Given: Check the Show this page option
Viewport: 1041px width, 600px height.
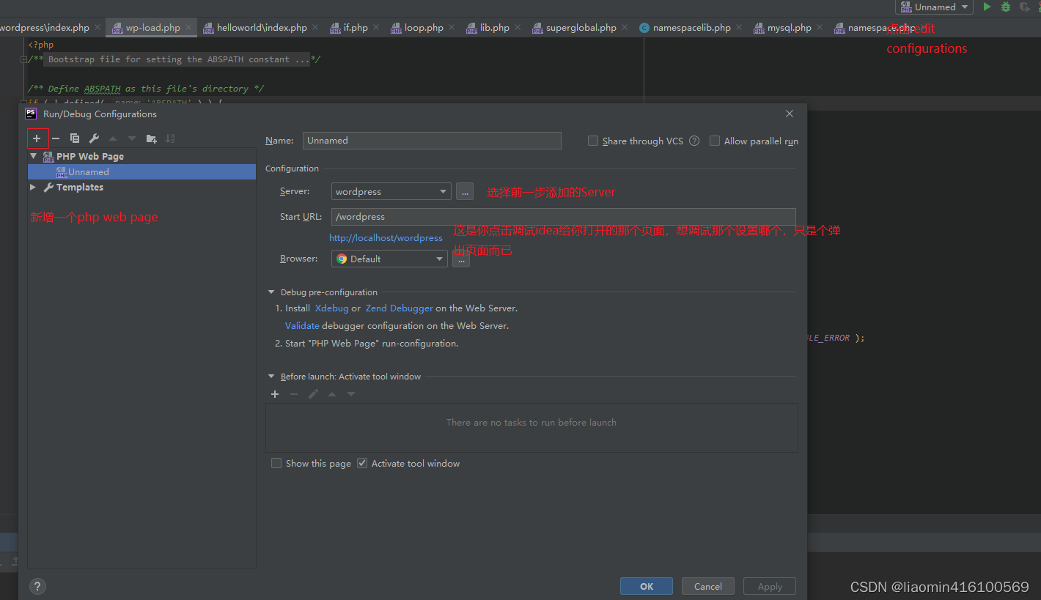Looking at the screenshot, I should [x=276, y=463].
